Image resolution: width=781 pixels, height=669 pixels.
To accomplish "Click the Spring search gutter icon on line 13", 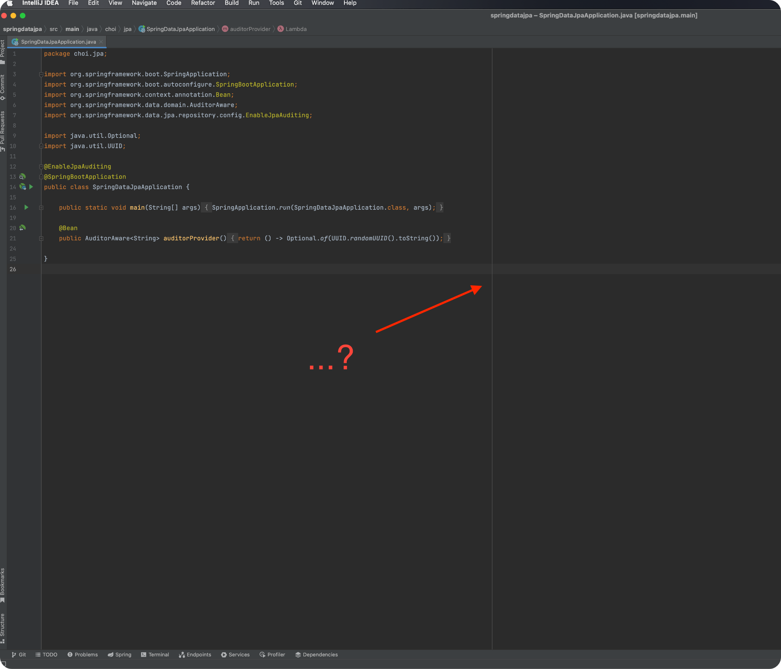I will click(x=23, y=176).
